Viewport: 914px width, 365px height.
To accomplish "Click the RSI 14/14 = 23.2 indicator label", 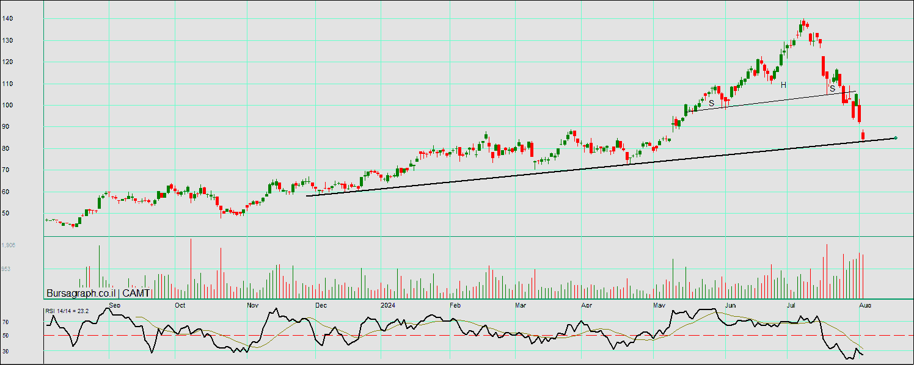I will point(67,311).
